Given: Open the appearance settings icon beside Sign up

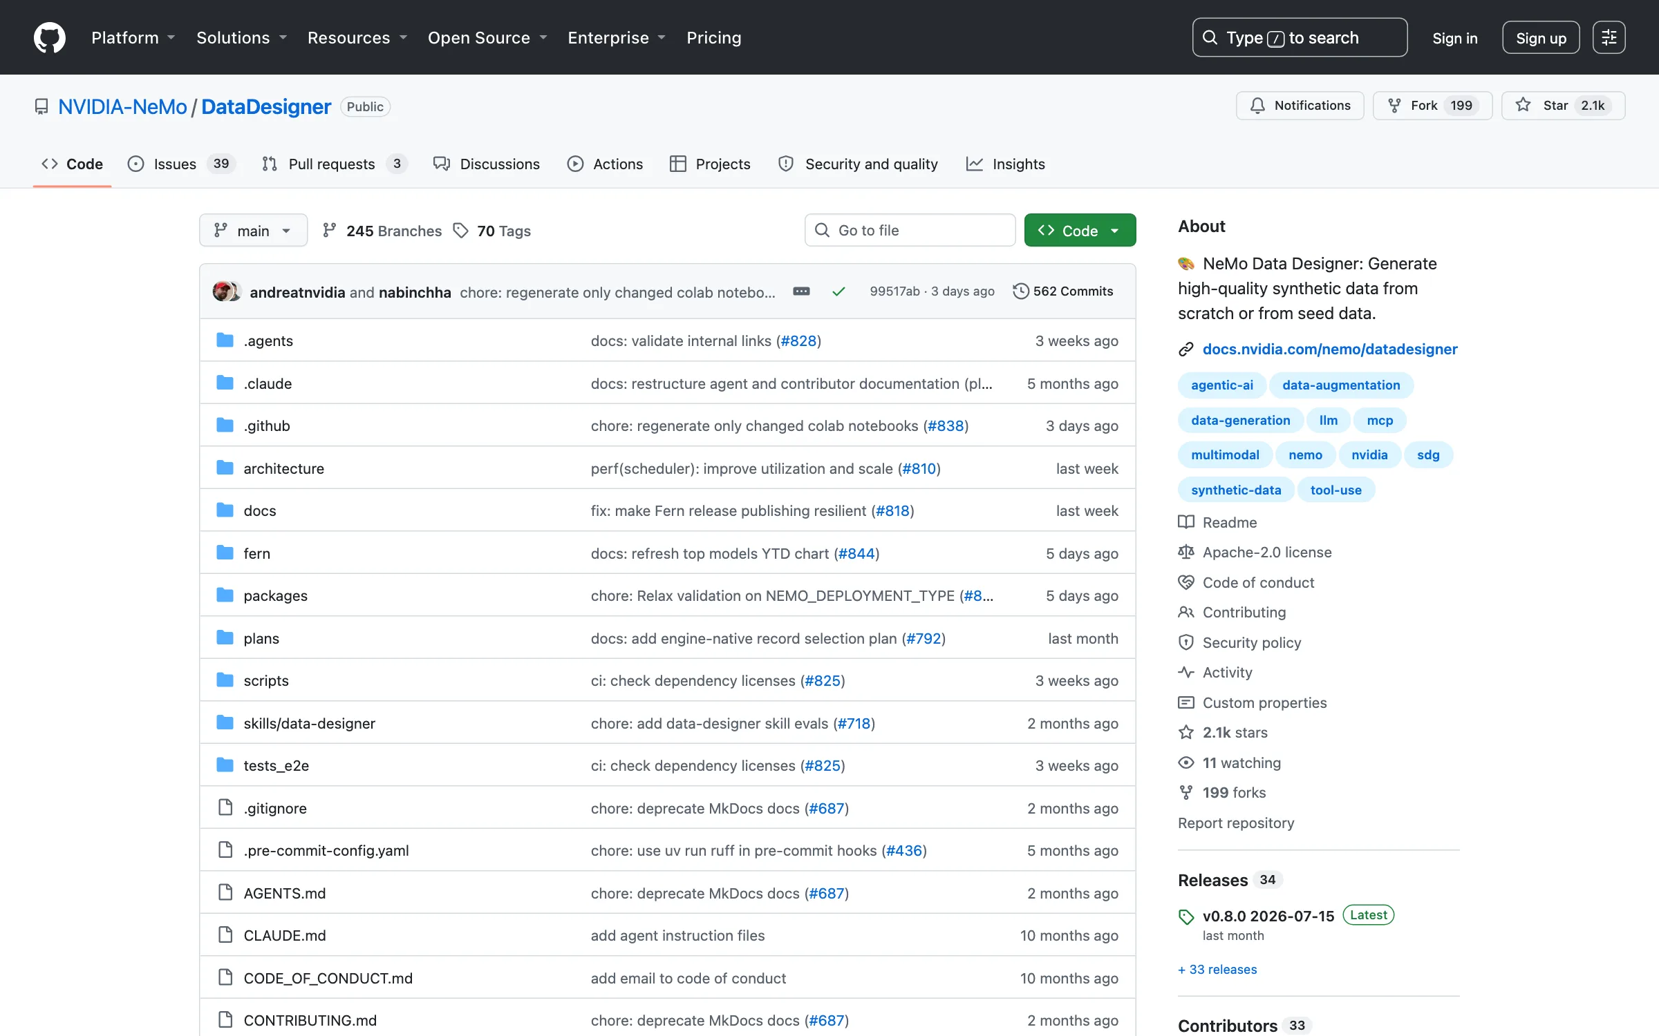Looking at the screenshot, I should point(1609,37).
